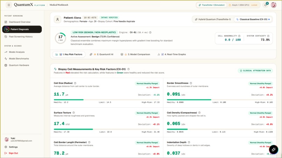This screenshot has width=282, height=158.
Task: Open the user avatar in header
Action: click(274, 5)
